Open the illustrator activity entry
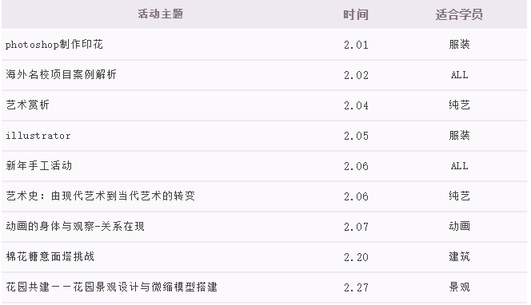531x305 pixels. pos(38,135)
